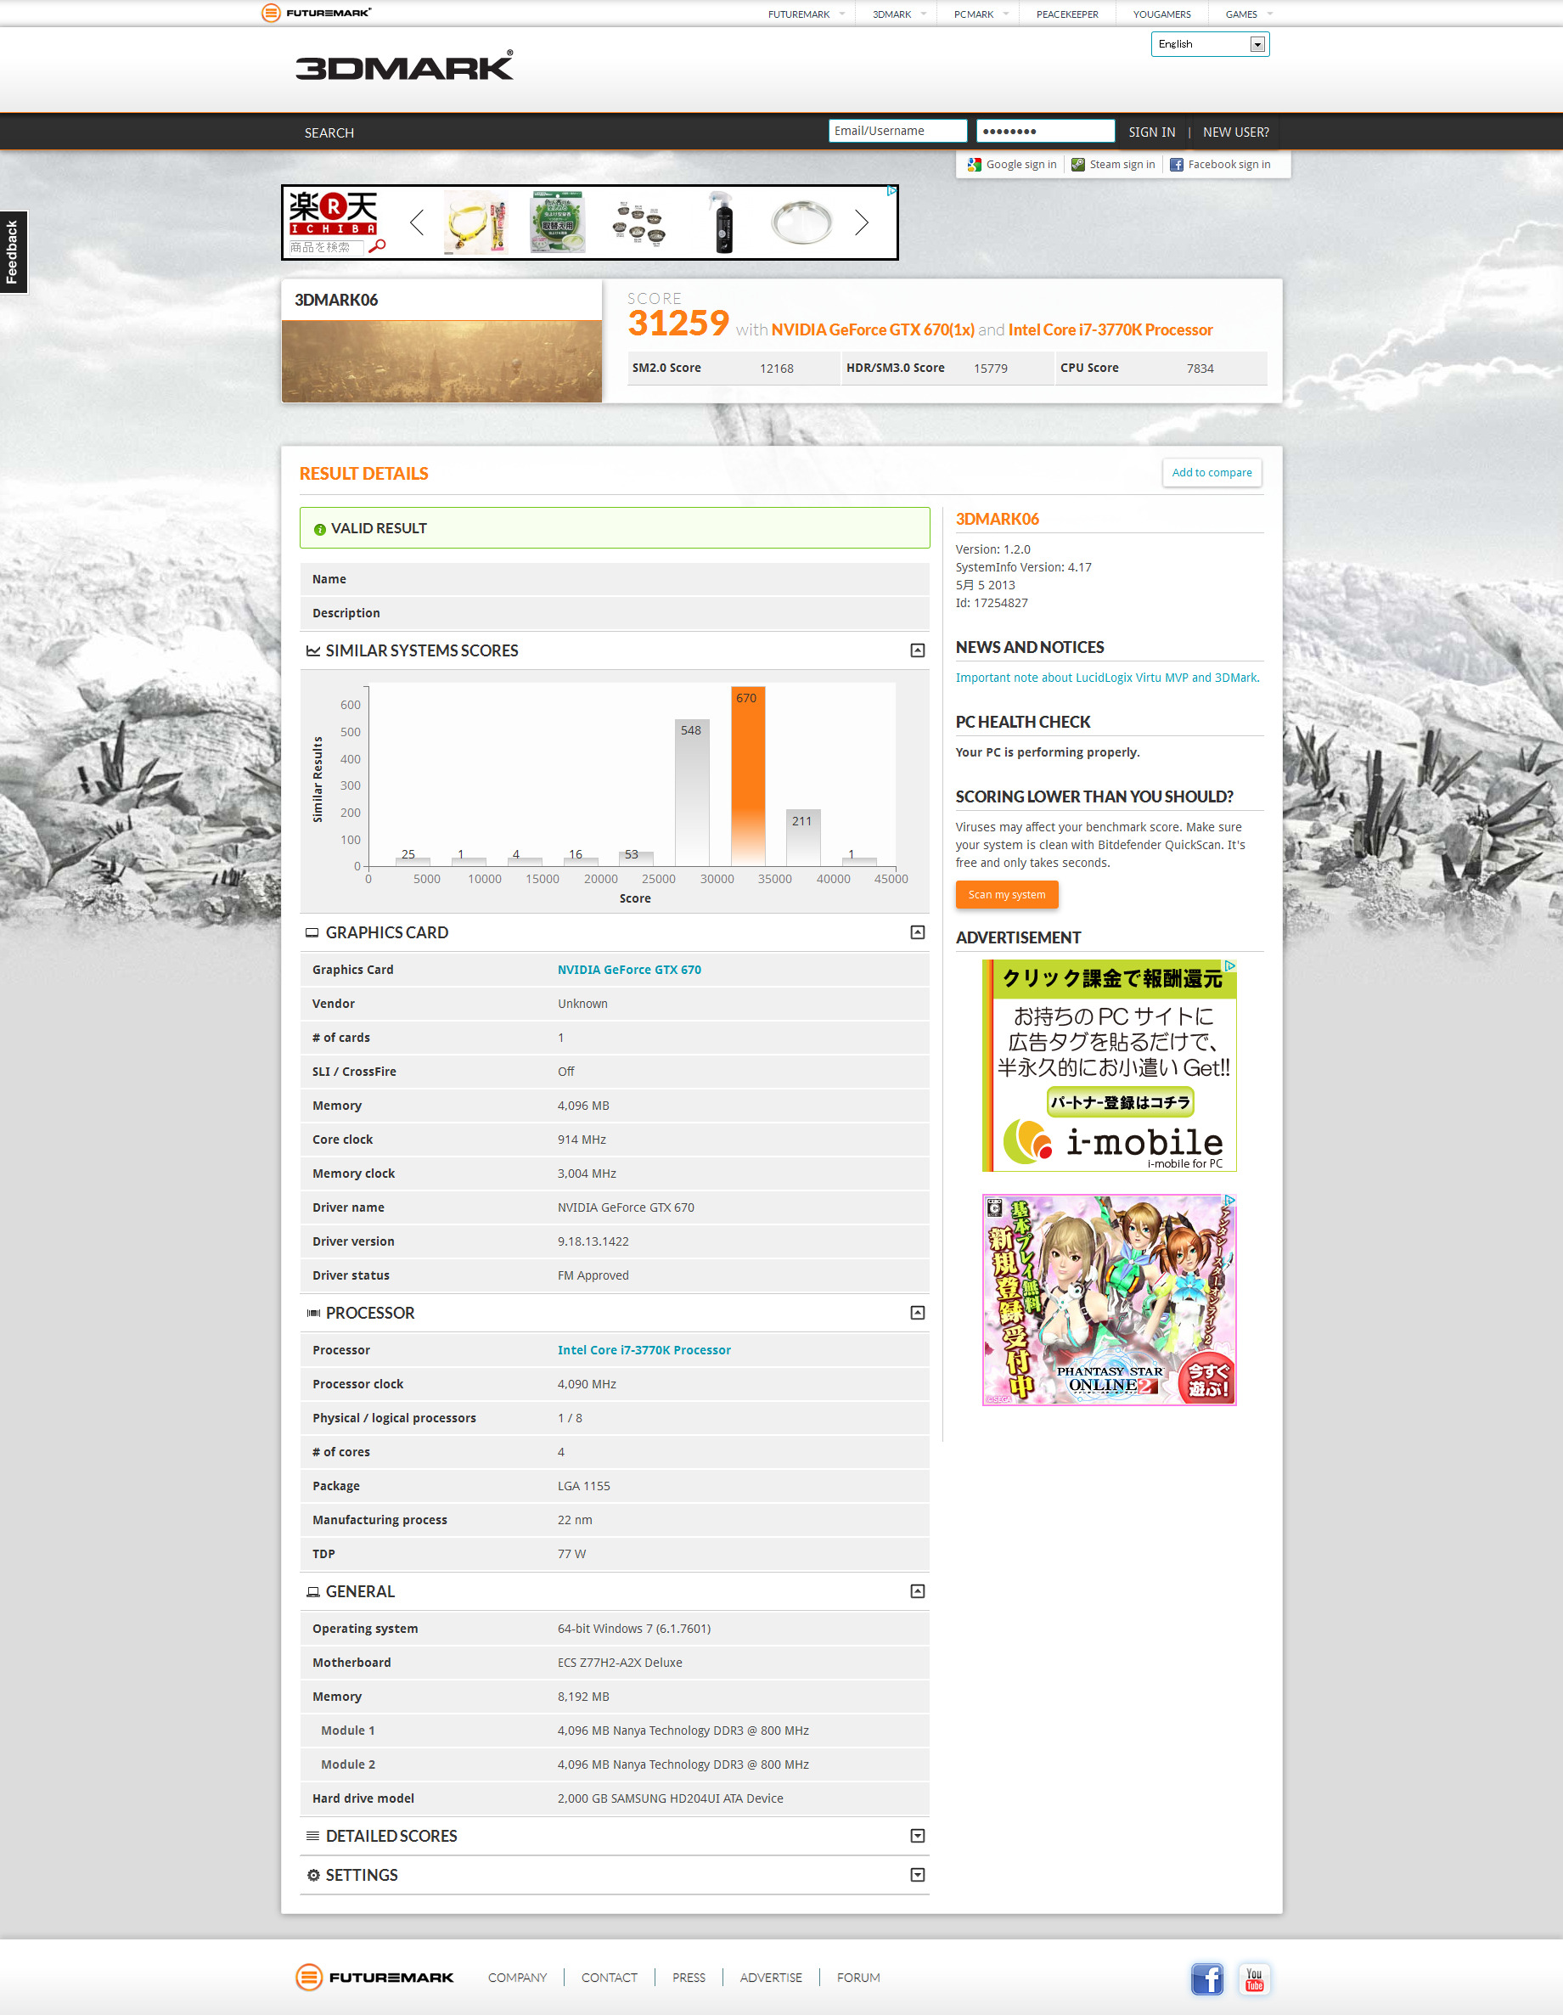Viewport: 1563px width, 2015px height.
Task: Click the Steam sign in icon
Action: (x=1077, y=165)
